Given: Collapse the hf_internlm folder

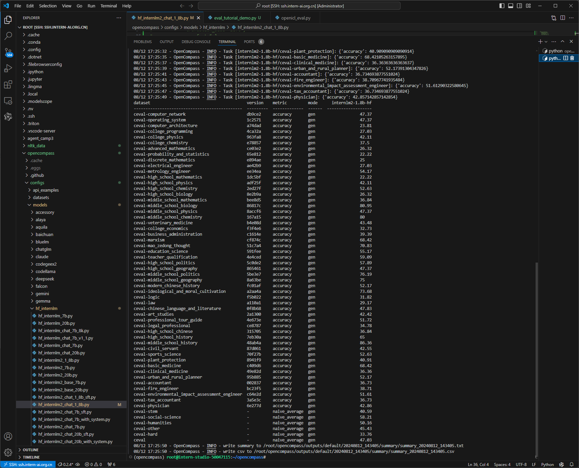Looking at the screenshot, I should pos(46,308).
